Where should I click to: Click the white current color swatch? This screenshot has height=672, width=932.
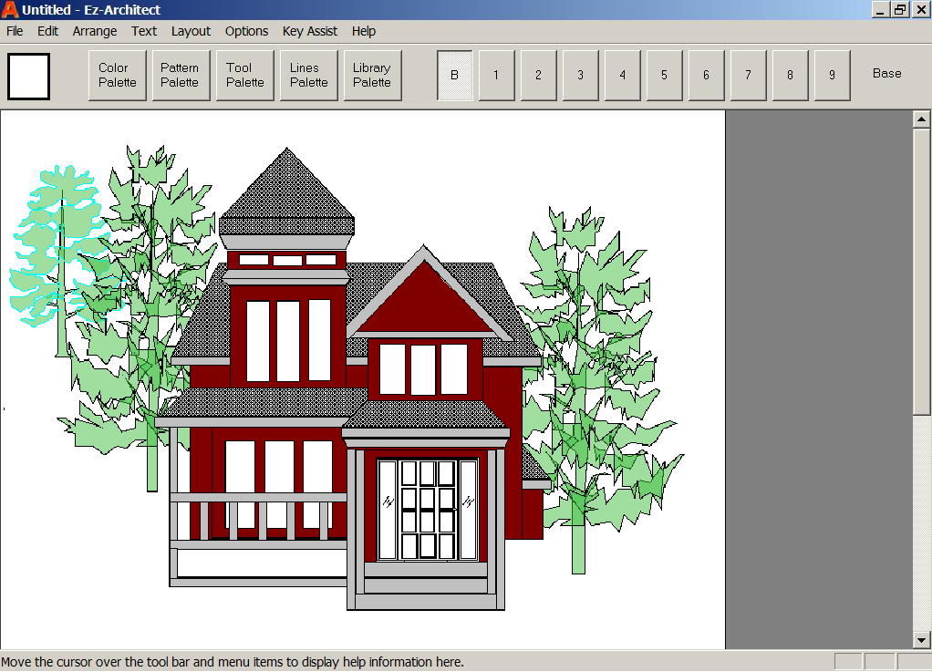[x=28, y=76]
